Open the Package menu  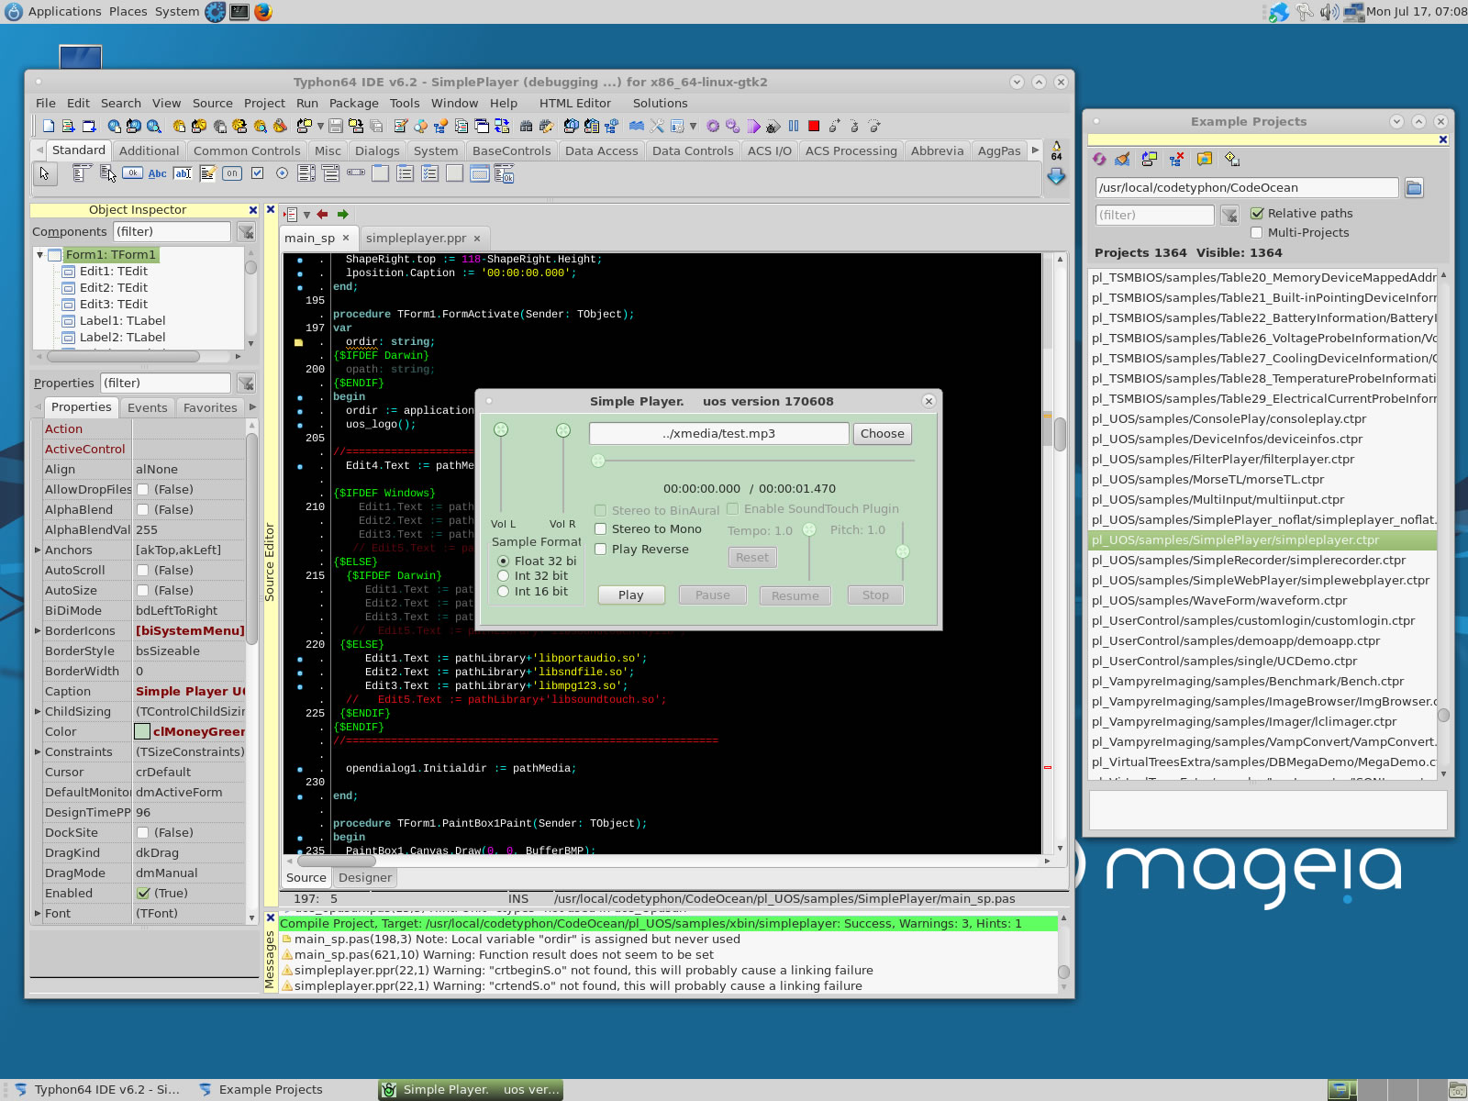coord(354,104)
